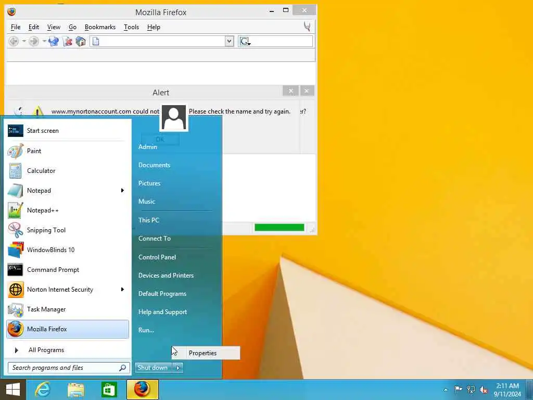
Task: Open Firefox Edit menu
Action: pyautogui.click(x=34, y=27)
